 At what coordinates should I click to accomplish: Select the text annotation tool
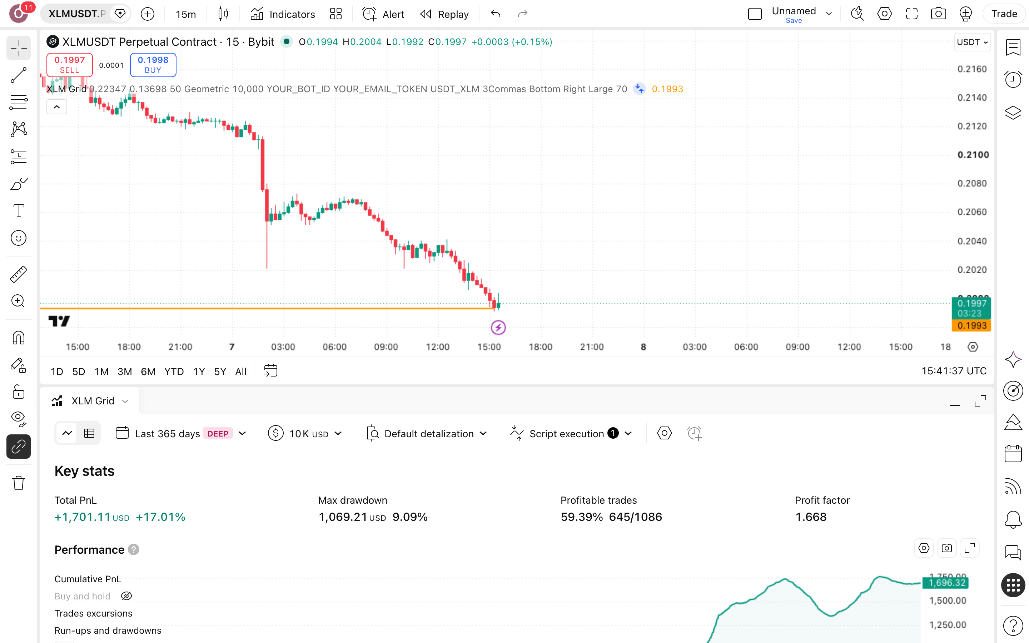(x=18, y=211)
